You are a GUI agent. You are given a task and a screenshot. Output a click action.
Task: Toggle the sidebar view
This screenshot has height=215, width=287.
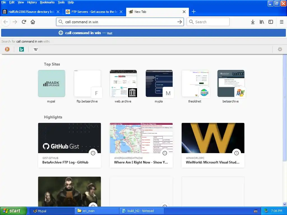click(271, 22)
